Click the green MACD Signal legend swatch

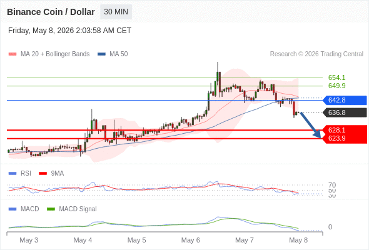(x=51, y=209)
